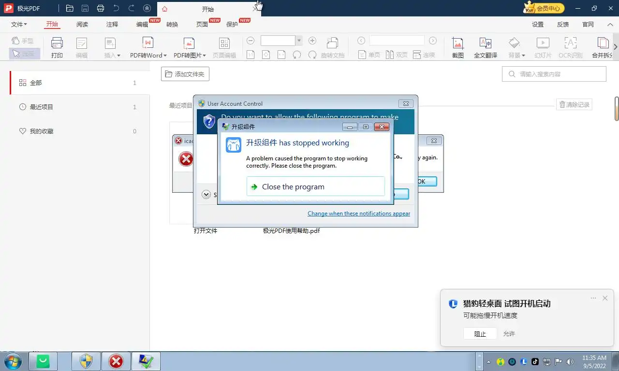Click the volume speaker tray icon

[x=570, y=361]
